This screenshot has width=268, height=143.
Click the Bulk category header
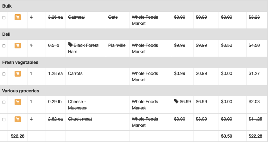click(x=134, y=6)
